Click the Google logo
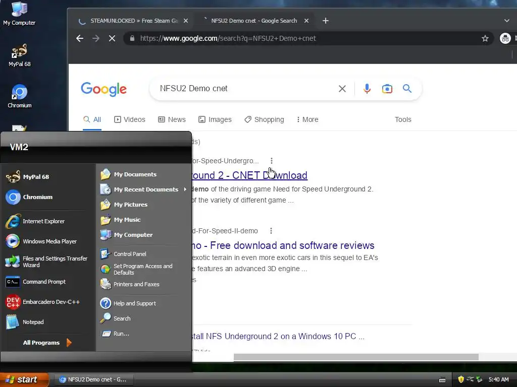 pyautogui.click(x=104, y=89)
